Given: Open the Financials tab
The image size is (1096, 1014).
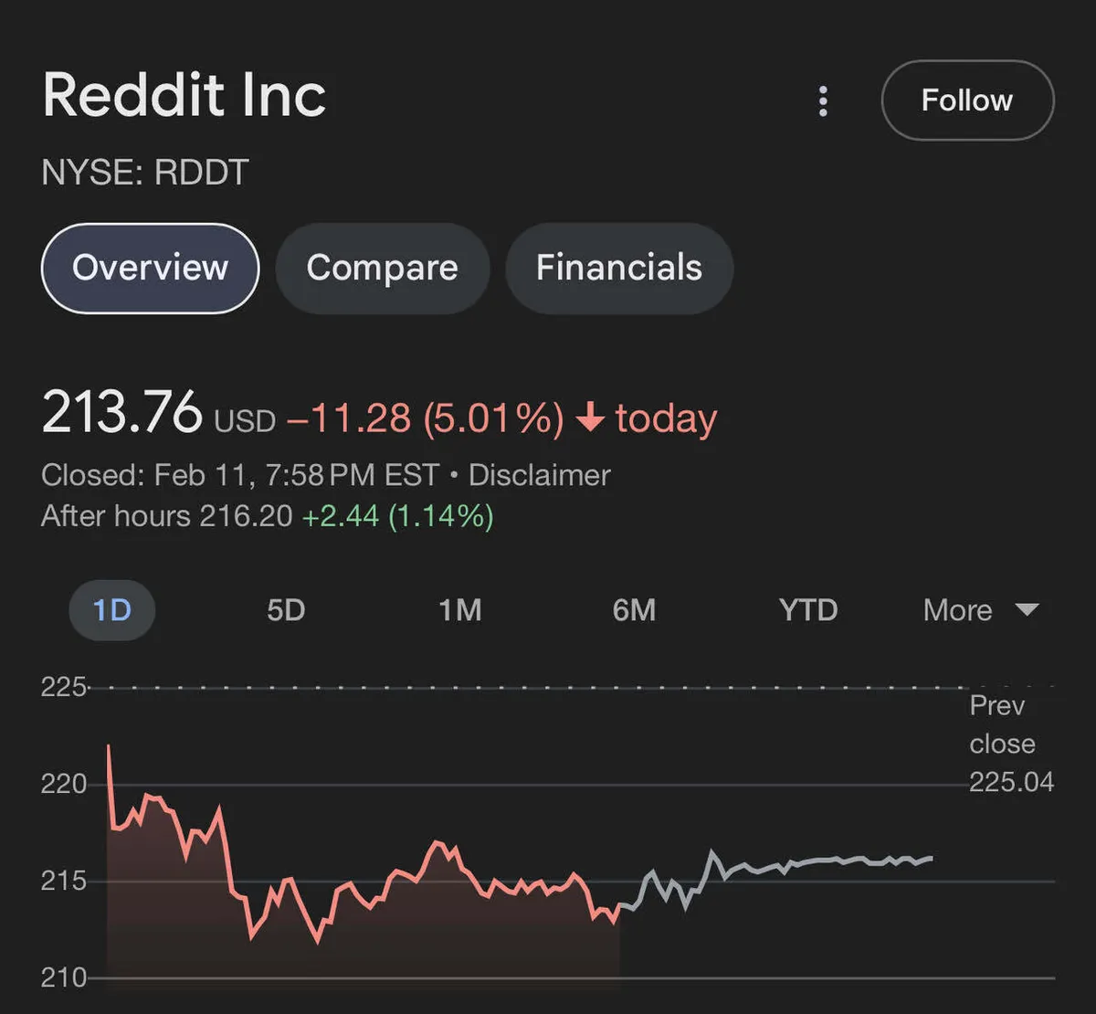Looking at the screenshot, I should pos(618,268).
